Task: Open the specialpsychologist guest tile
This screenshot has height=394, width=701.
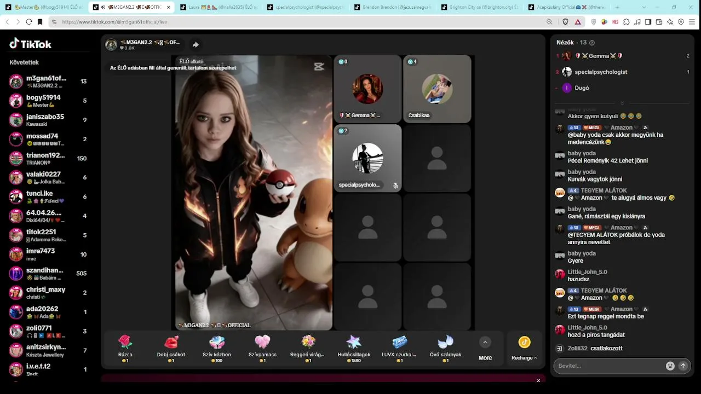Action: (367, 158)
